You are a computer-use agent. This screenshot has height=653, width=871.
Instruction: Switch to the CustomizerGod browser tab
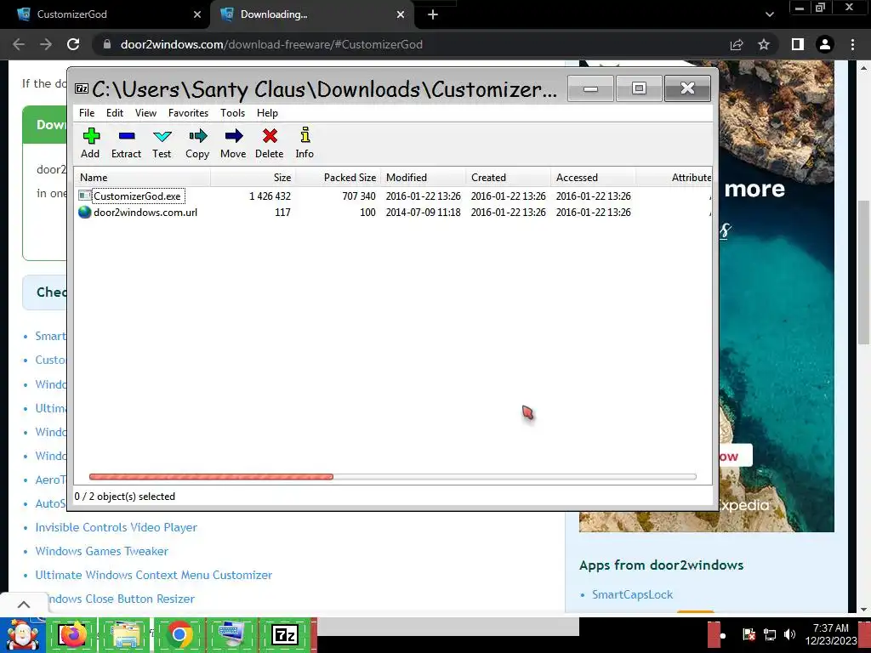pyautogui.click(x=105, y=14)
